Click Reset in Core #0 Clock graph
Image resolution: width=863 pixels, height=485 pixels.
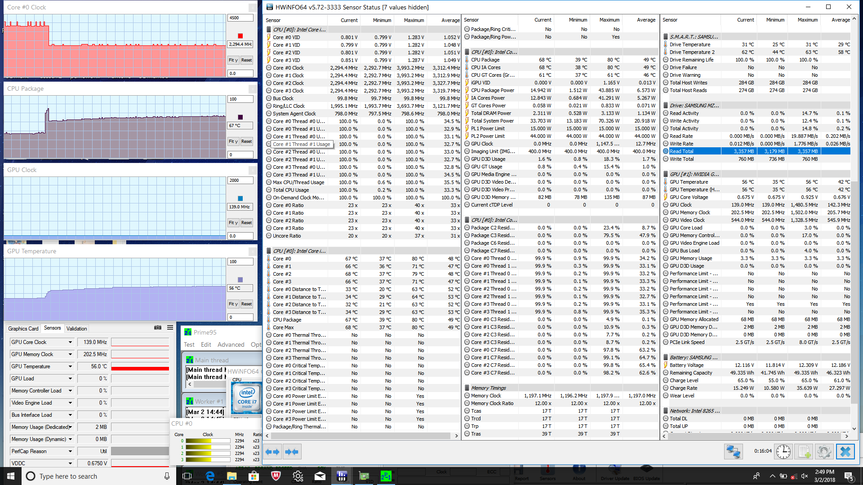246,60
